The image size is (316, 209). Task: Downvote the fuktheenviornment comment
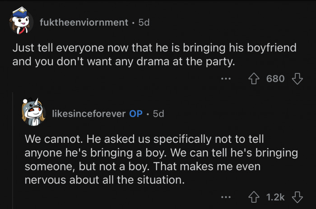click(x=297, y=79)
